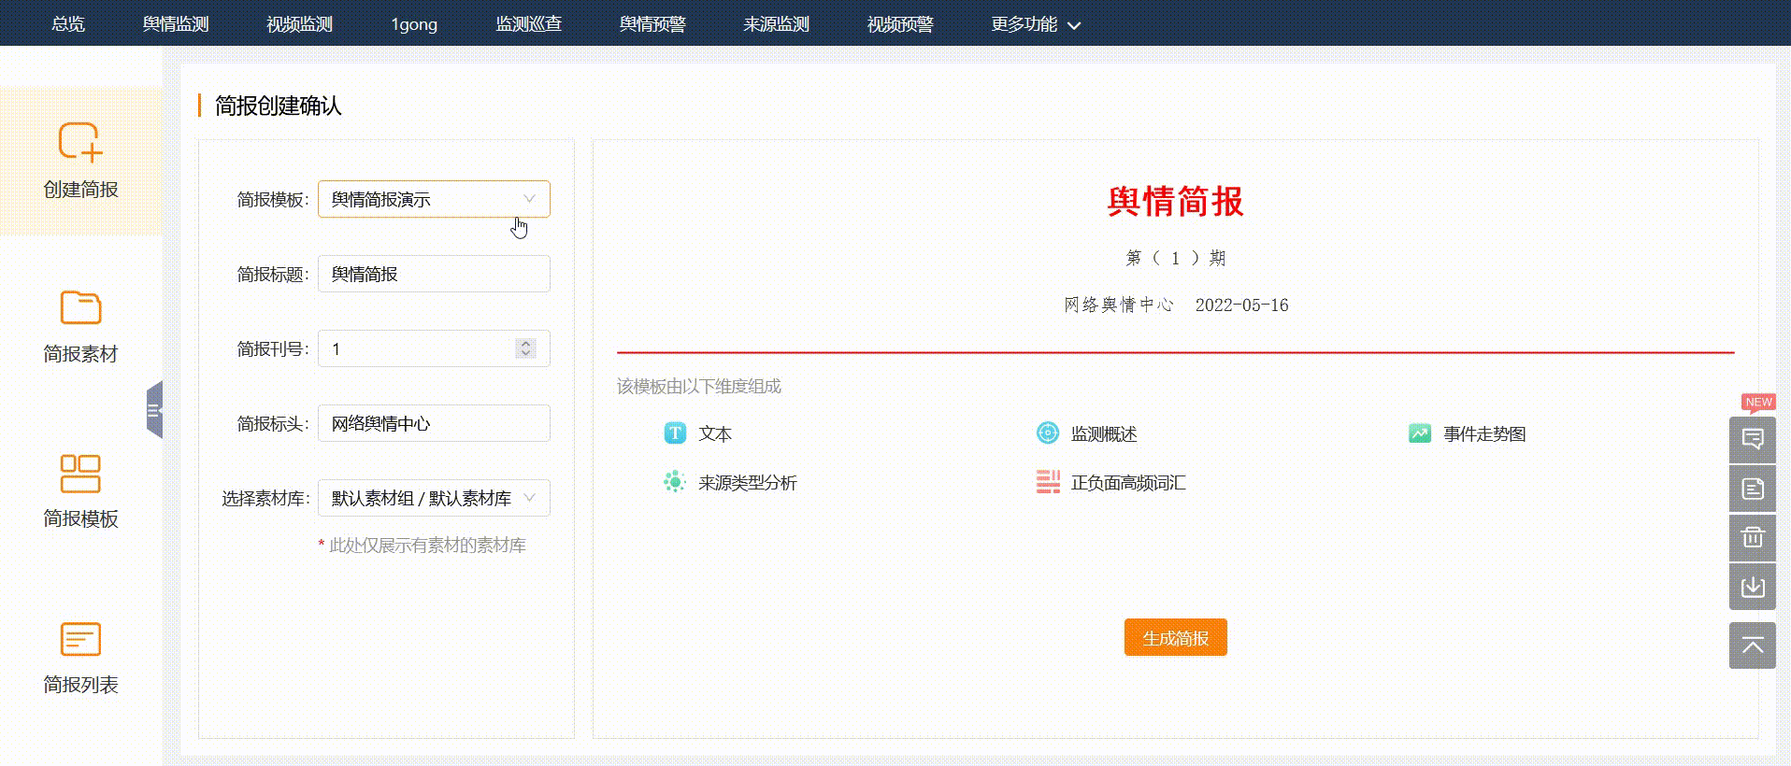This screenshot has width=1791, height=766.
Task: Switch to the 舆情监测 tab
Action: click(176, 24)
